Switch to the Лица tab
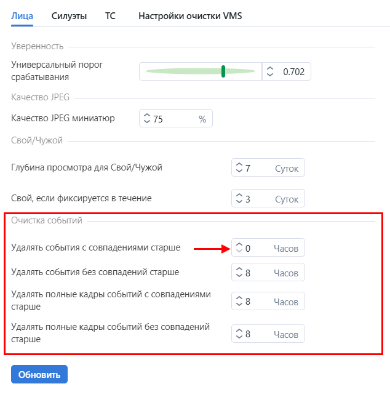The width and height of the screenshot is (390, 397). [22, 16]
